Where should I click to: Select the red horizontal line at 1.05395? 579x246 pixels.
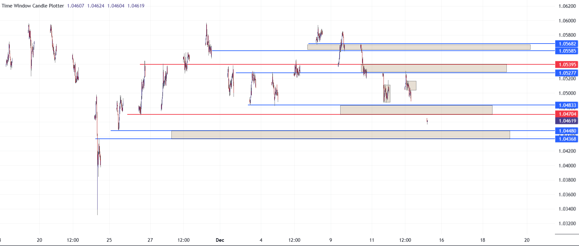click(260, 64)
